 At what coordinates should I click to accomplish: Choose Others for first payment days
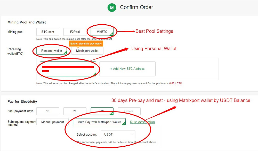(x=129, y=111)
